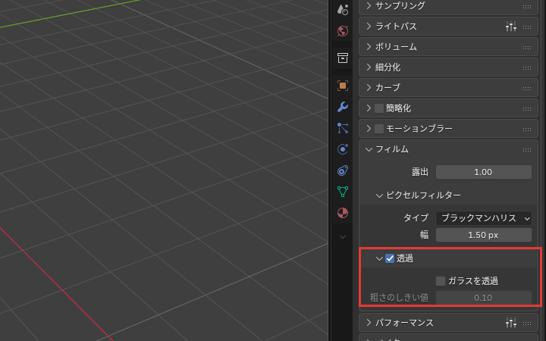Collapse the ピクセルフィルター subpanel

[379, 196]
